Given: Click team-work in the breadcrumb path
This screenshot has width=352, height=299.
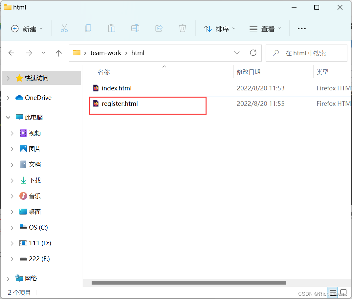Looking at the screenshot, I should [106, 53].
